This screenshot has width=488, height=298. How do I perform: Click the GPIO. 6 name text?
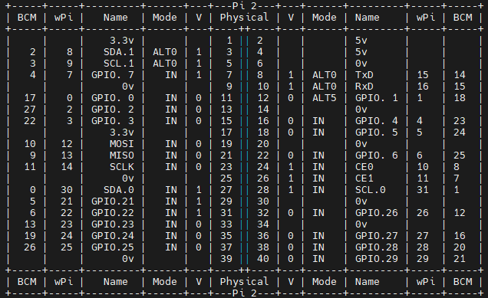click(x=376, y=156)
